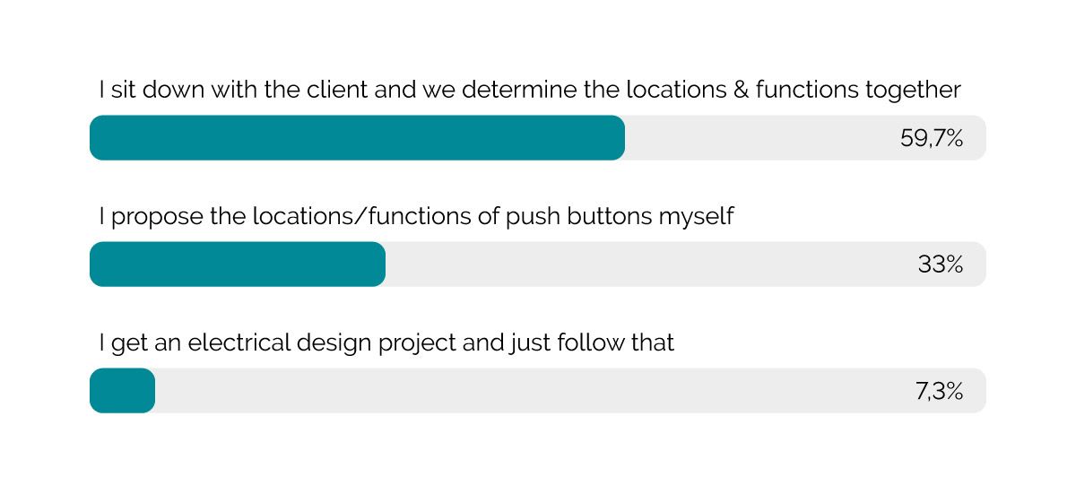Screen dimensions: 1076x494
Task: Click the 7,3% percentage value
Action: [939, 391]
